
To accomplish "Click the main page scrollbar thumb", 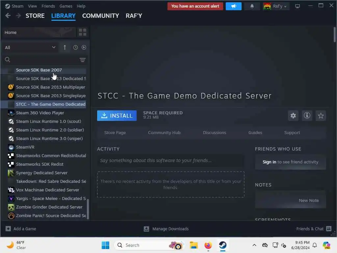I will point(335,34).
